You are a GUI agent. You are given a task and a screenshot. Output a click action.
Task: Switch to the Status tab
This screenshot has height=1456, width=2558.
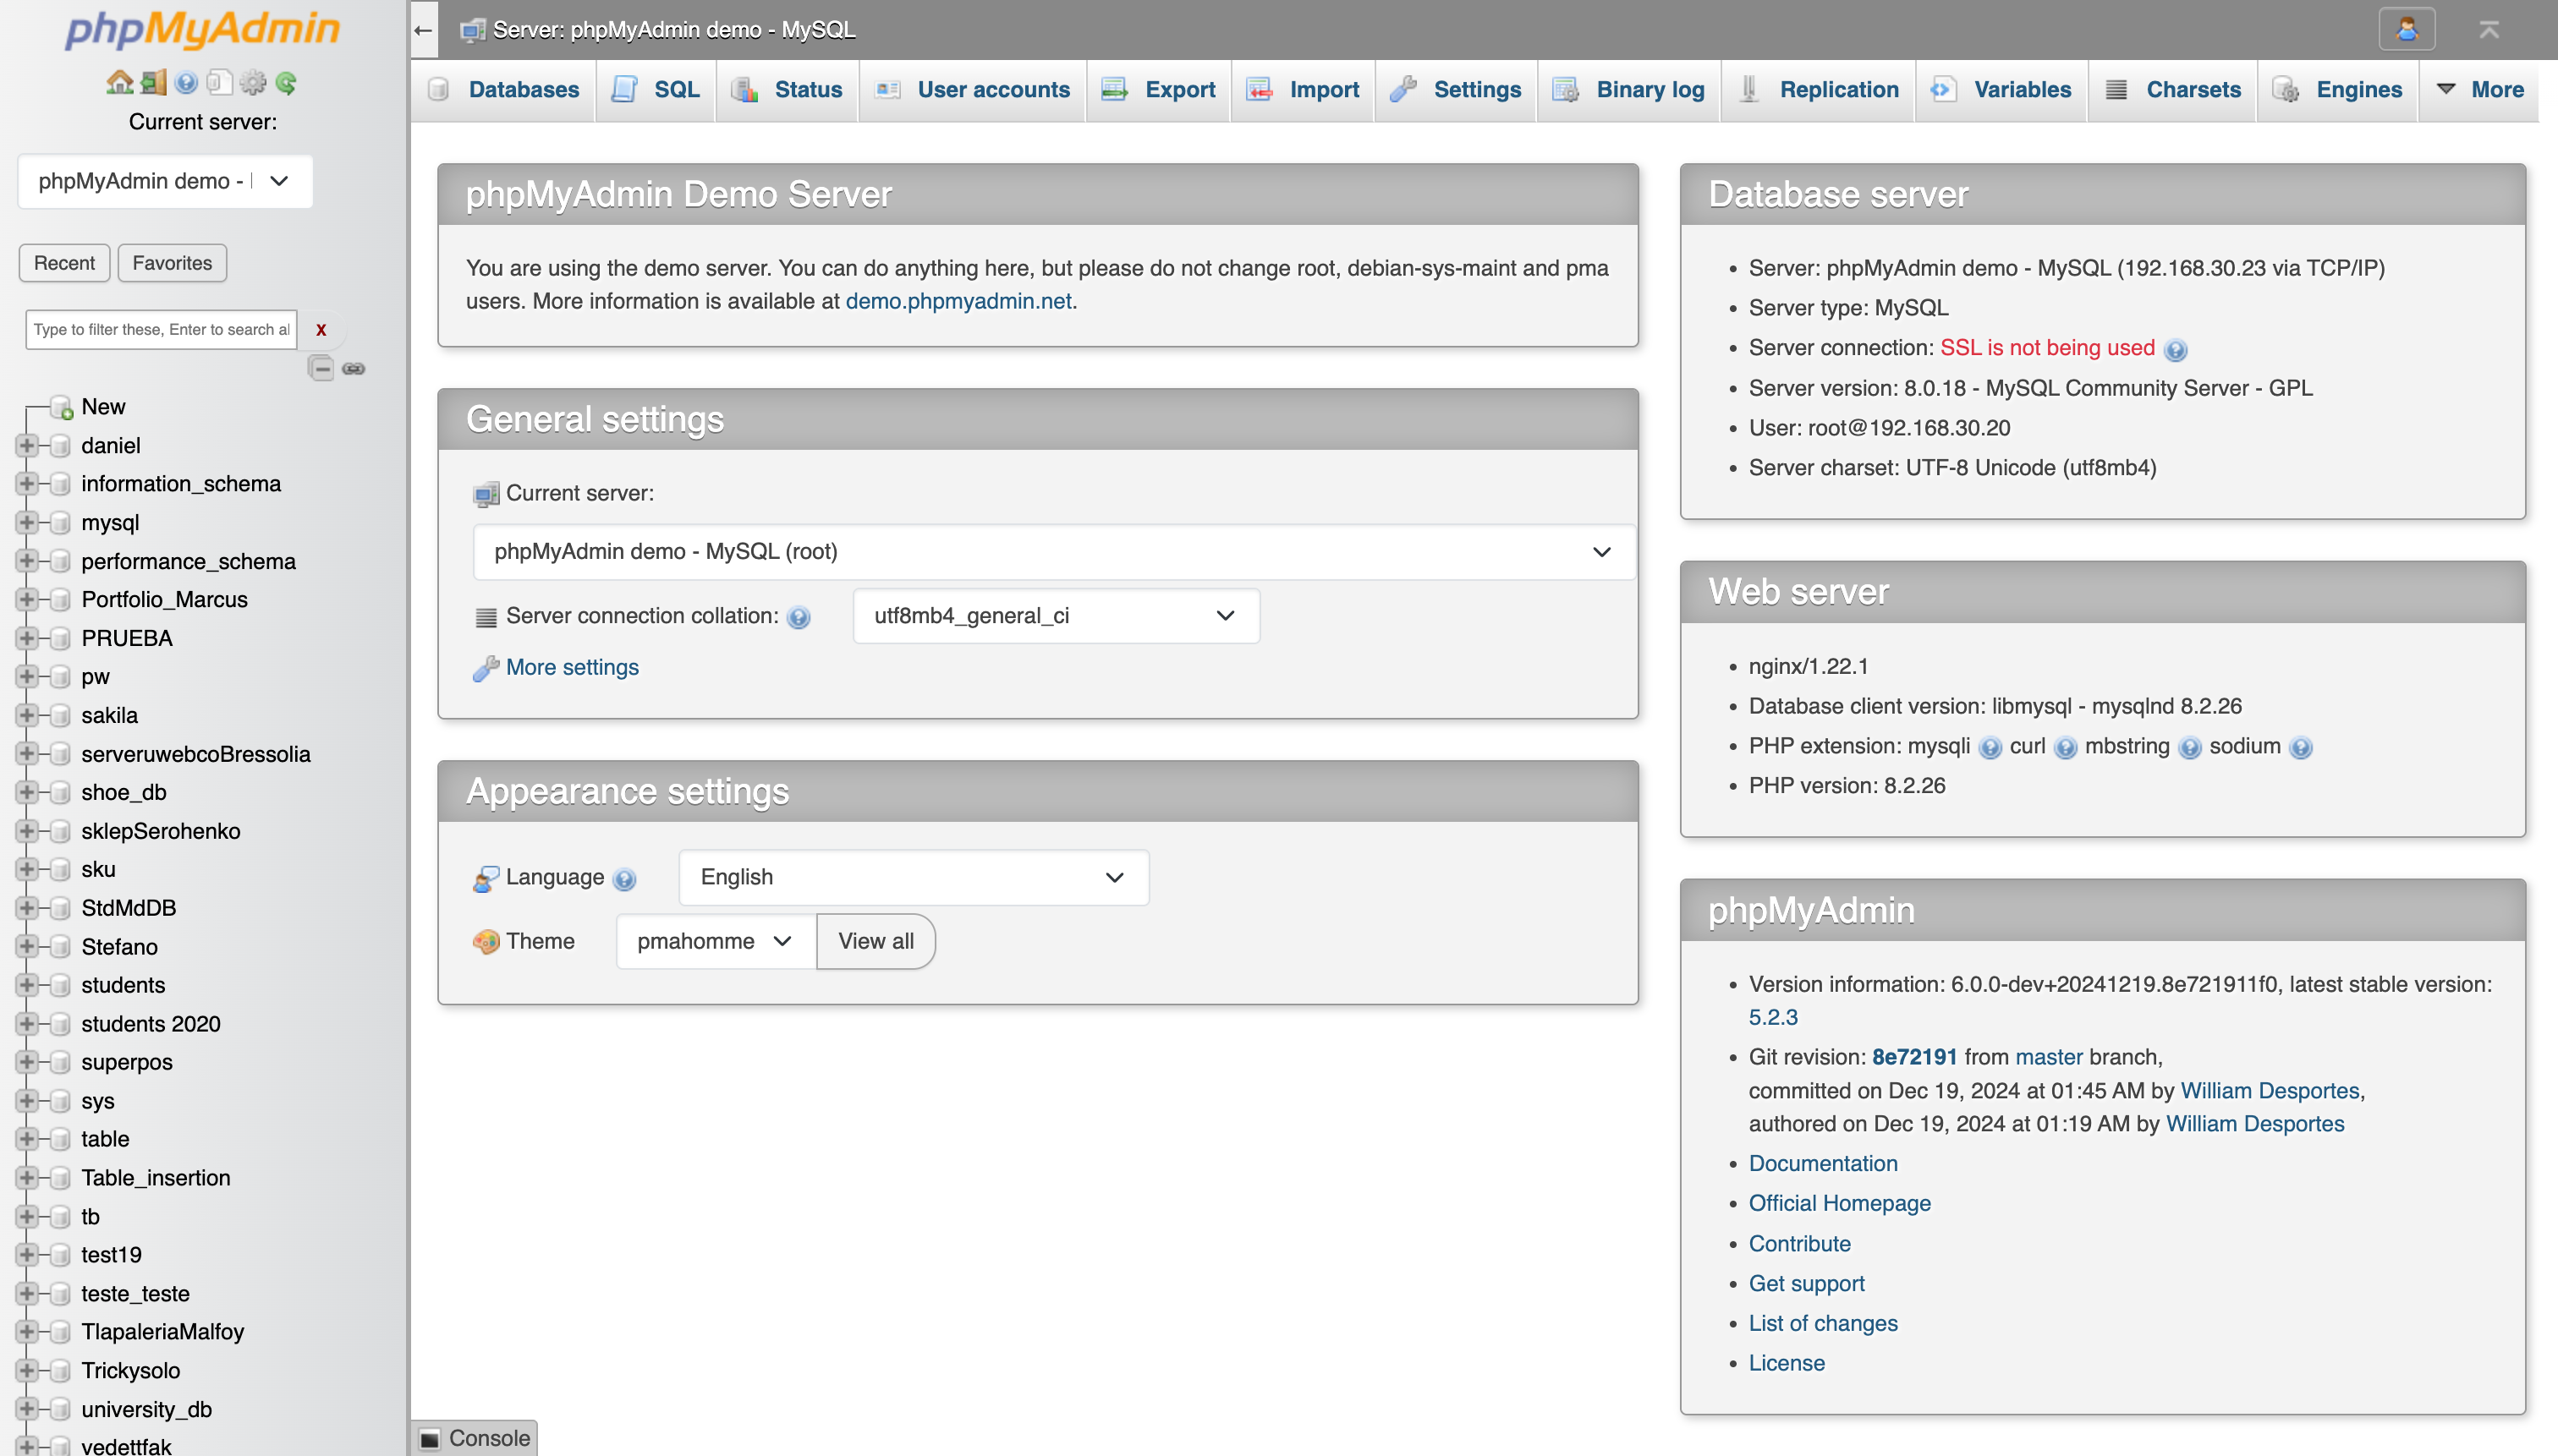[x=787, y=90]
